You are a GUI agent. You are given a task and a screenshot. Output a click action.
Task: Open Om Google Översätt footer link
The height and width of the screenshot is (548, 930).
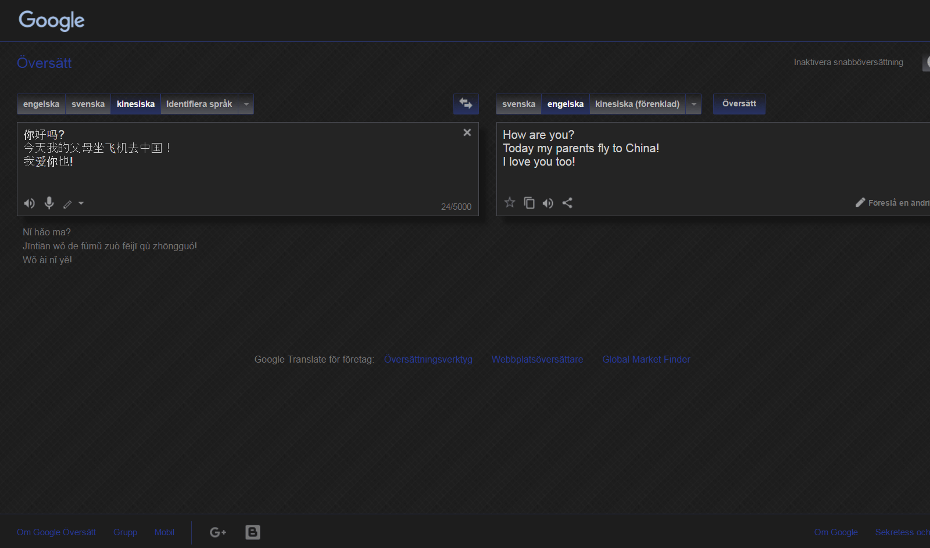(x=56, y=532)
